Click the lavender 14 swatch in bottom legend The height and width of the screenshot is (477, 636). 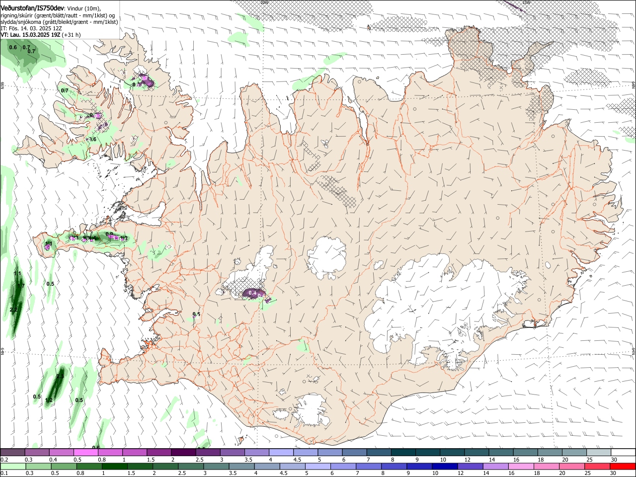pyautogui.click(x=496, y=466)
